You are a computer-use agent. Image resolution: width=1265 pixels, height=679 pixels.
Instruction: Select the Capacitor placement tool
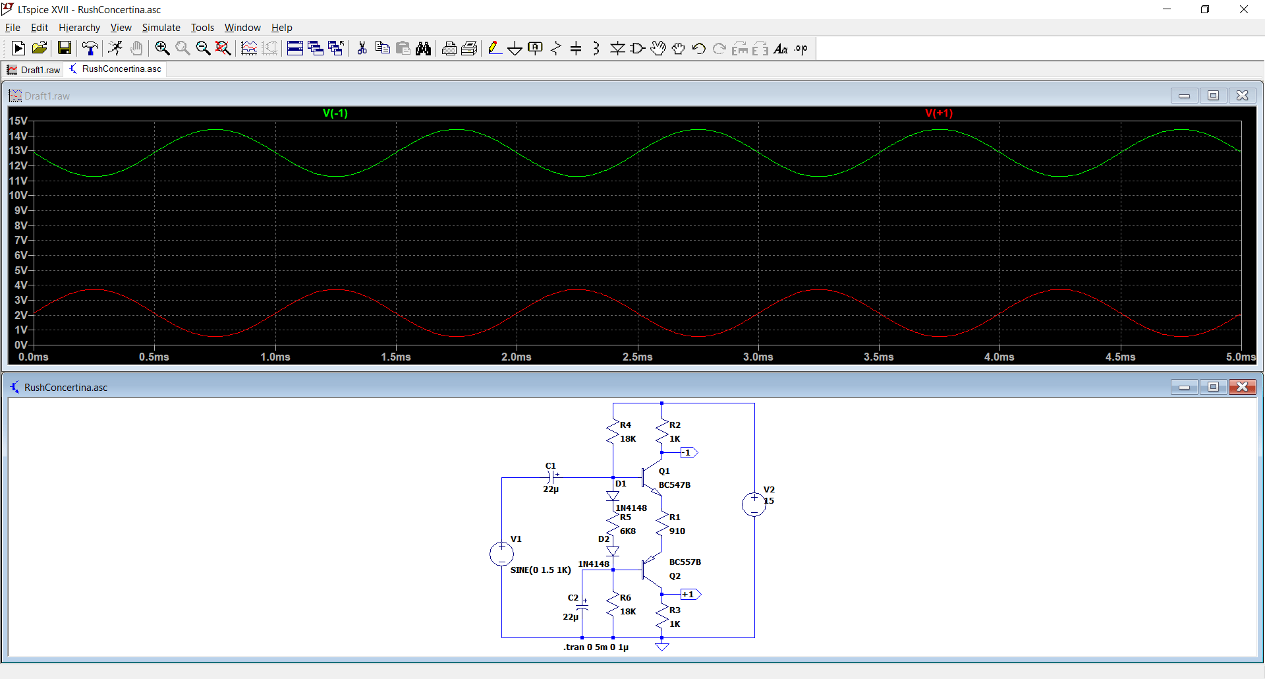pos(576,48)
